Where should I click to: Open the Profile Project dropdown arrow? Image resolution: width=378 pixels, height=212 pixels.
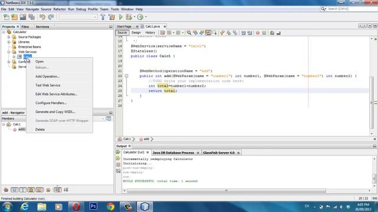tap(146, 17)
